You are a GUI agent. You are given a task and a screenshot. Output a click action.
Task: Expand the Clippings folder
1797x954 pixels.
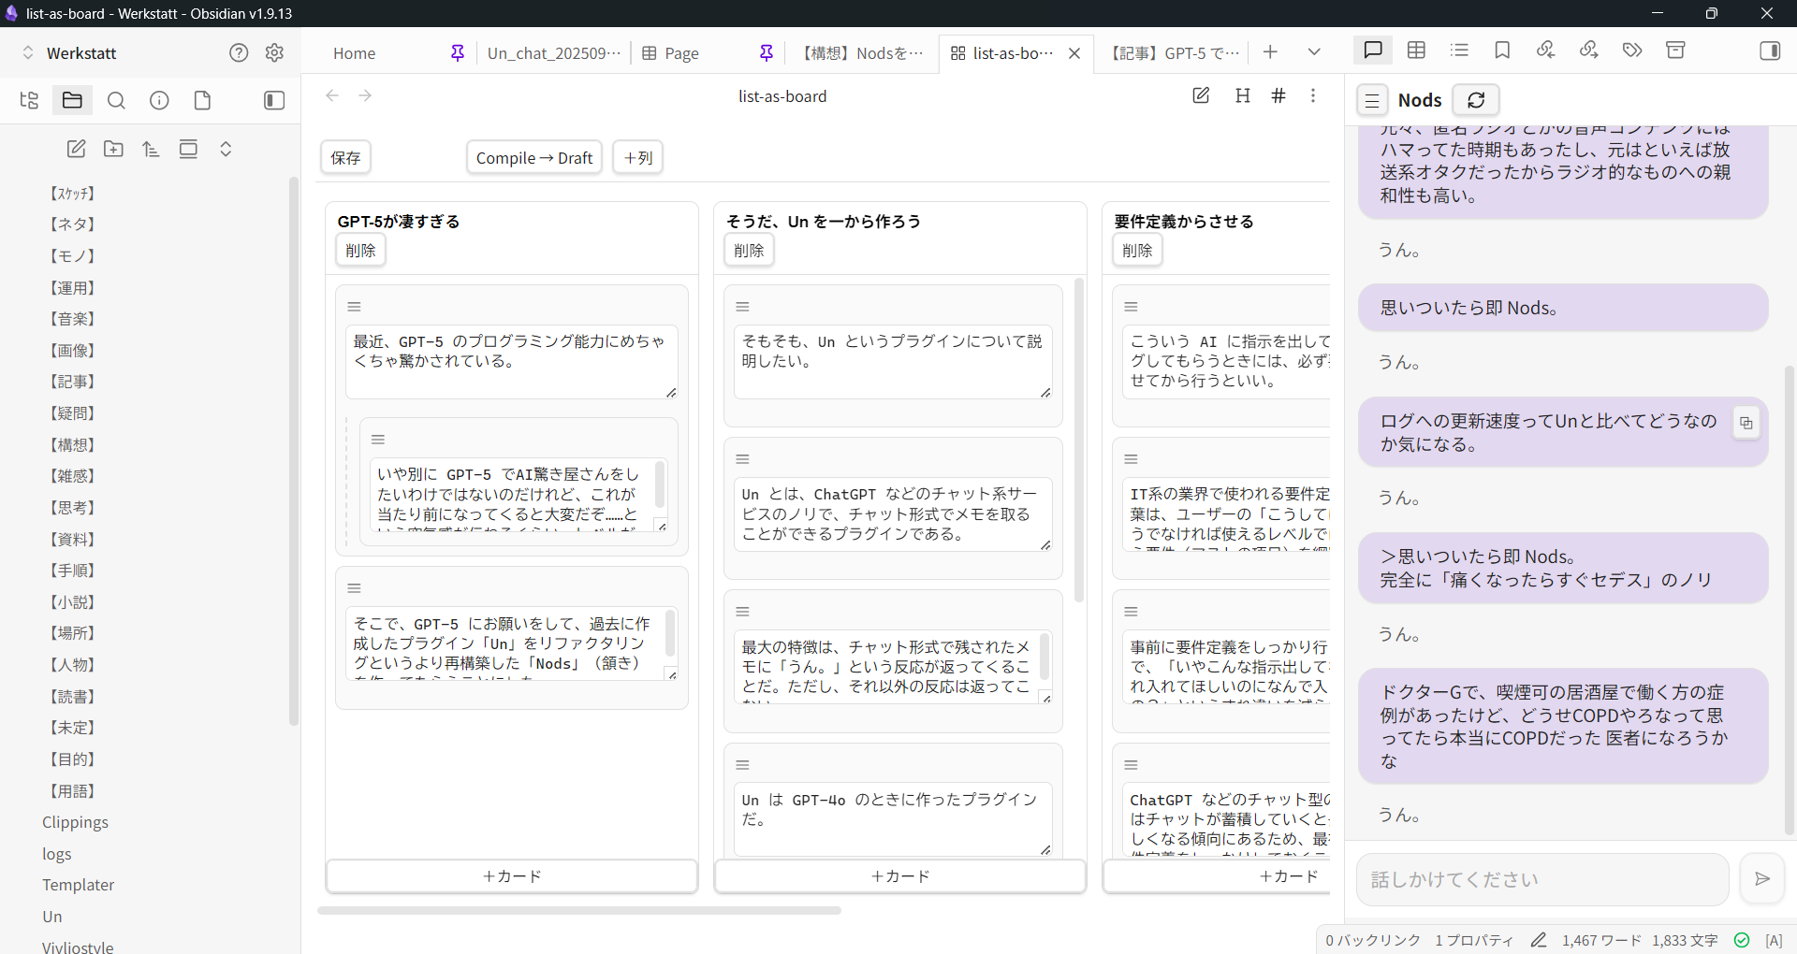coord(75,822)
